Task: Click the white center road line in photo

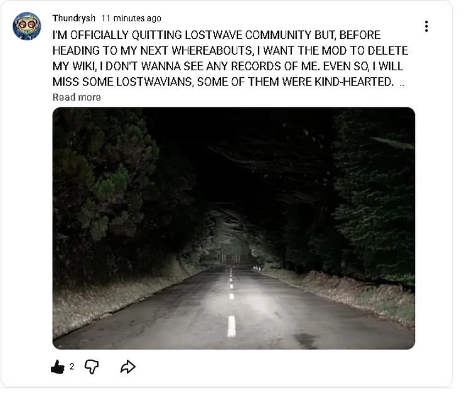Action: [x=231, y=326]
